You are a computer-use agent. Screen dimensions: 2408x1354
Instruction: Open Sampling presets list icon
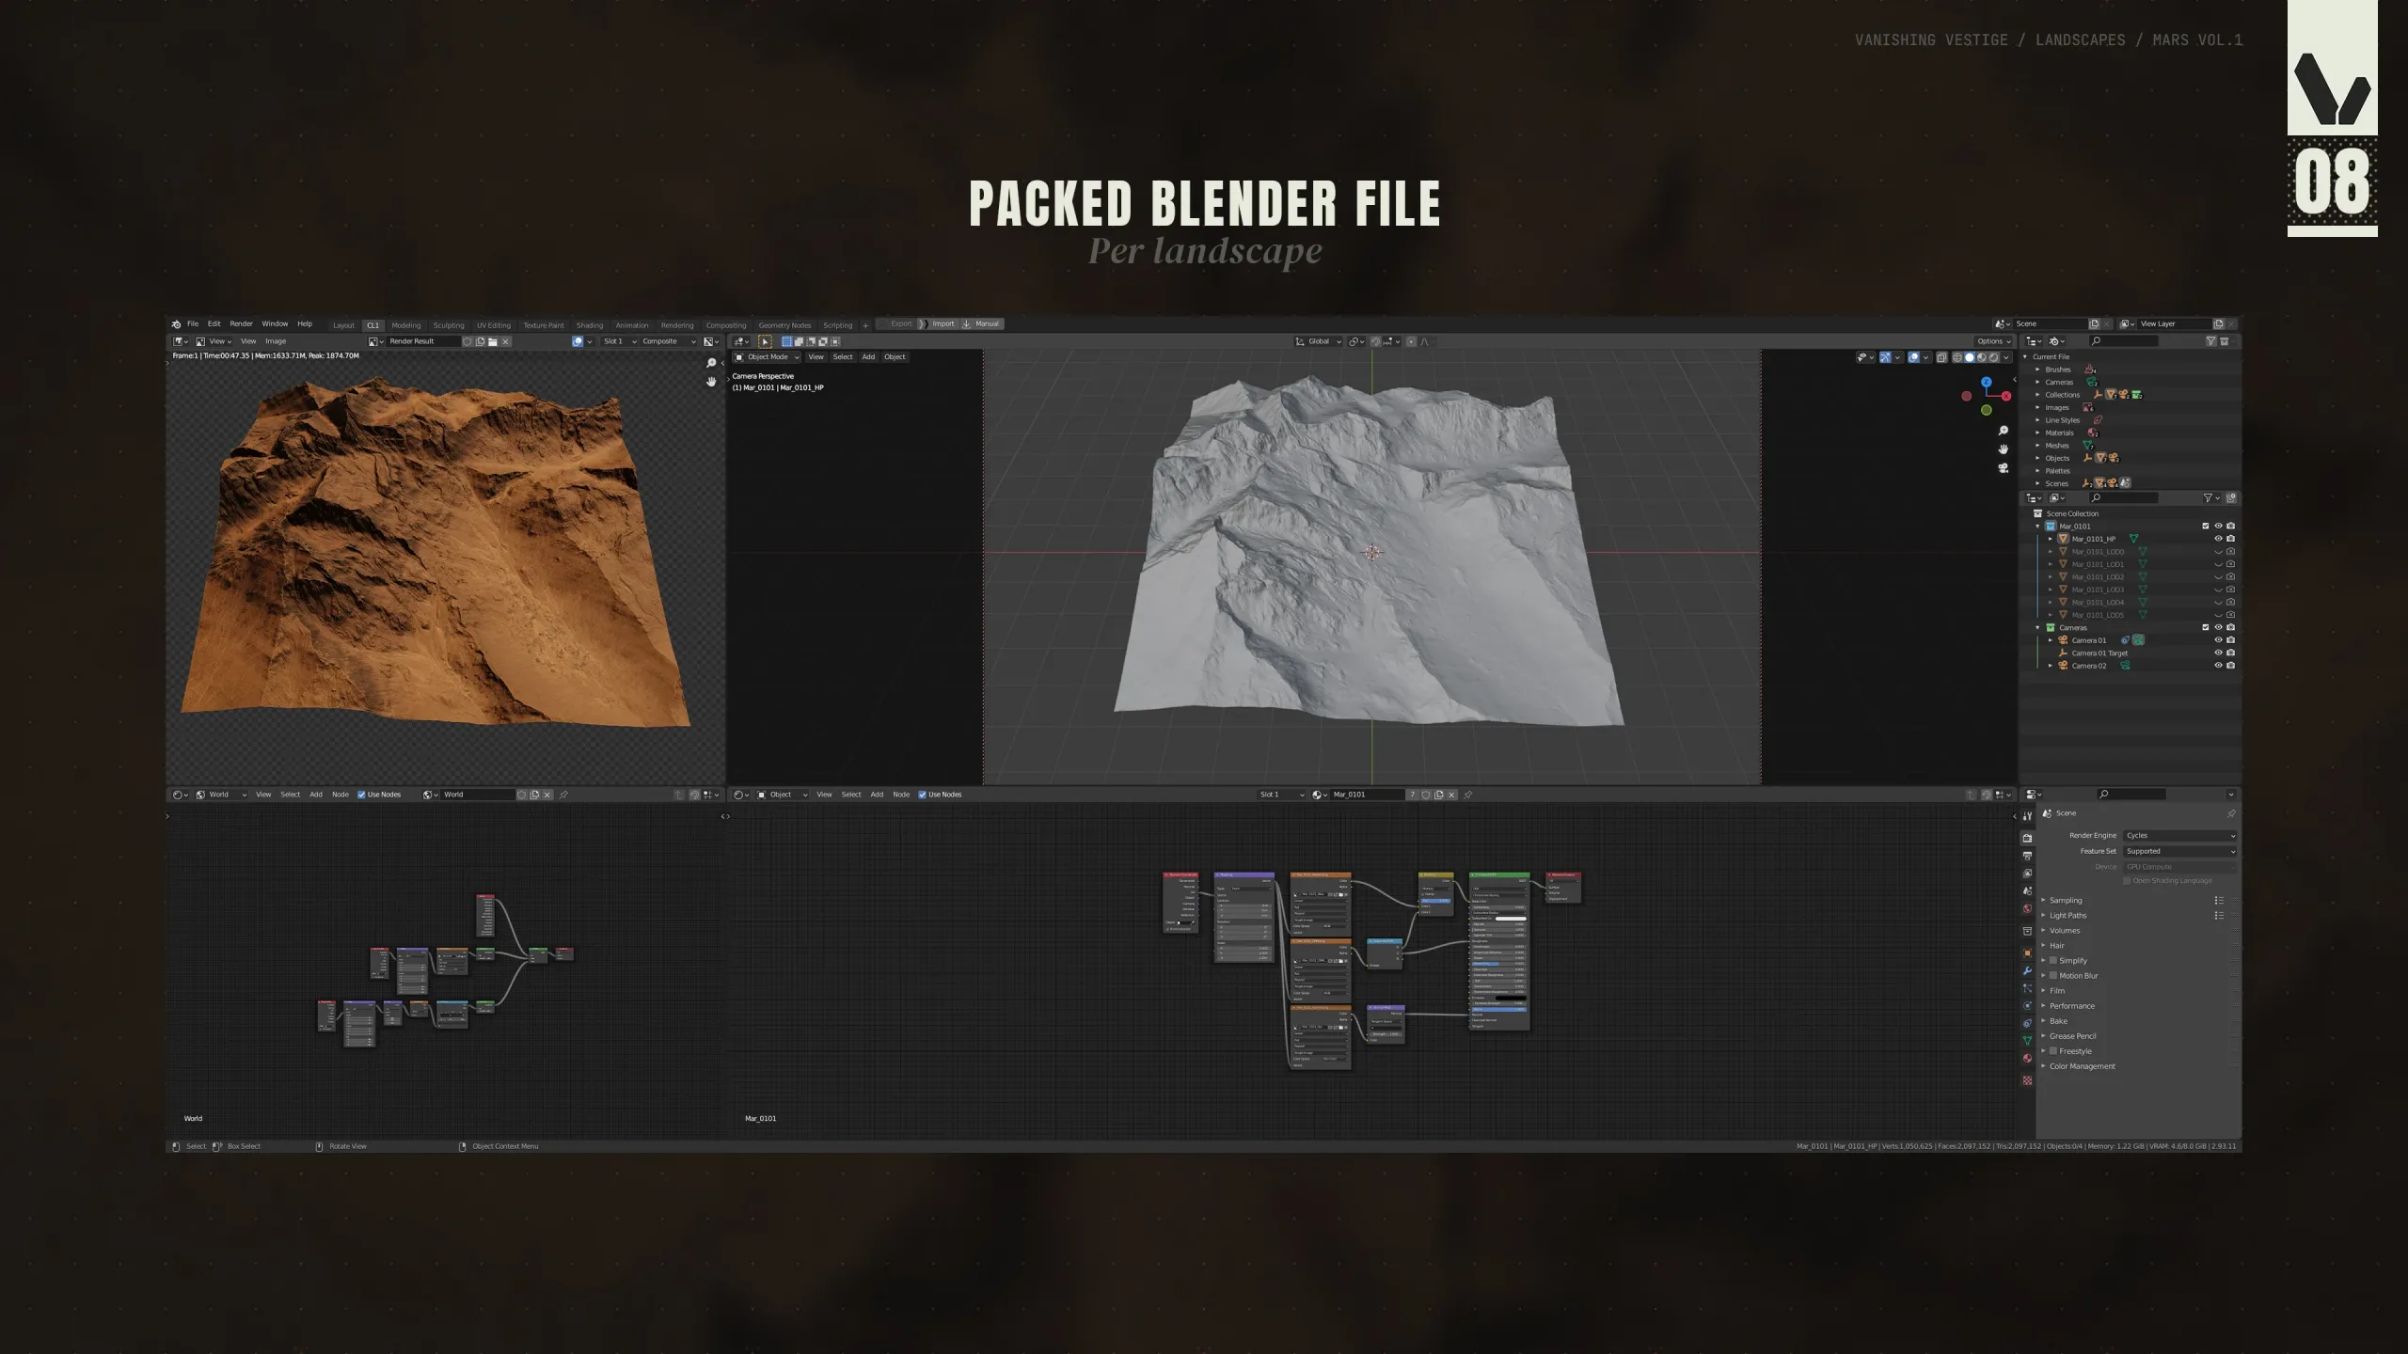click(2219, 901)
